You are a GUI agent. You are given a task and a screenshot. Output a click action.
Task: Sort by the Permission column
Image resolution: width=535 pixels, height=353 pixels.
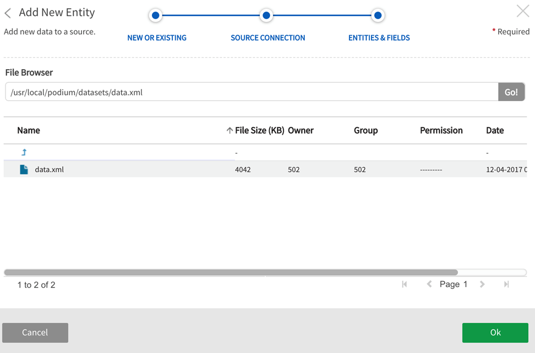click(441, 130)
